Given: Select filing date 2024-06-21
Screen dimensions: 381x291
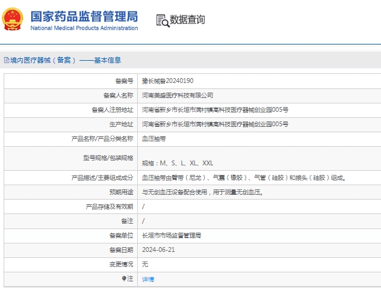Looking at the screenshot, I should pyautogui.click(x=158, y=250).
